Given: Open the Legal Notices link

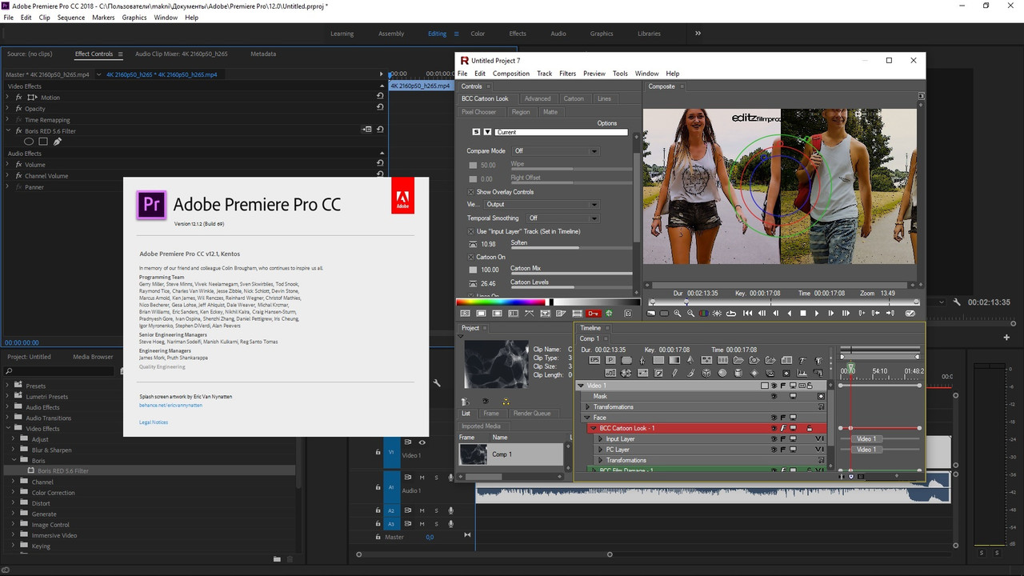Looking at the screenshot, I should point(154,422).
